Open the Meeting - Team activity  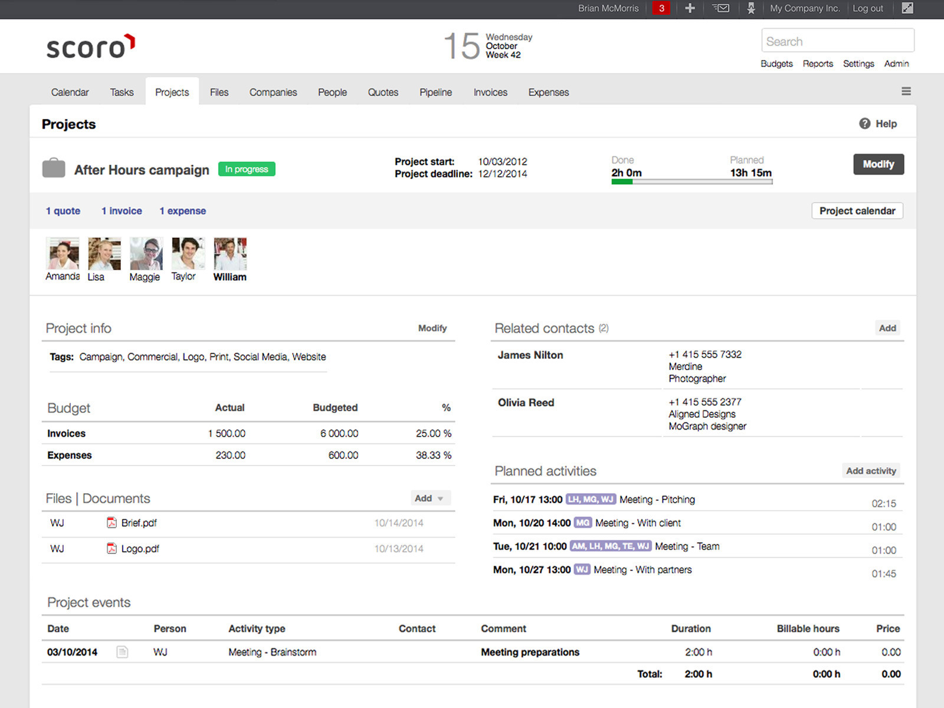[x=687, y=546]
